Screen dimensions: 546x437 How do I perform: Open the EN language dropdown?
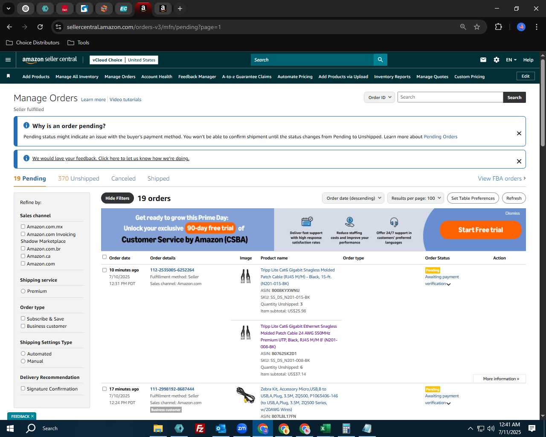(511, 60)
